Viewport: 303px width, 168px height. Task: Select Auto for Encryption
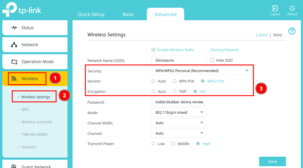(x=153, y=91)
